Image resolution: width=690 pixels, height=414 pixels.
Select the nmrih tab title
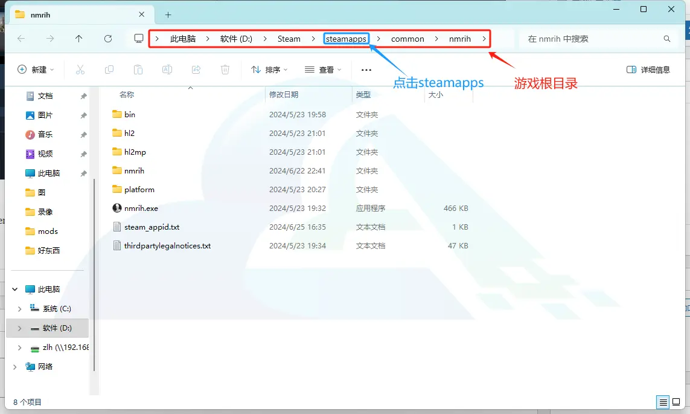tap(40, 15)
